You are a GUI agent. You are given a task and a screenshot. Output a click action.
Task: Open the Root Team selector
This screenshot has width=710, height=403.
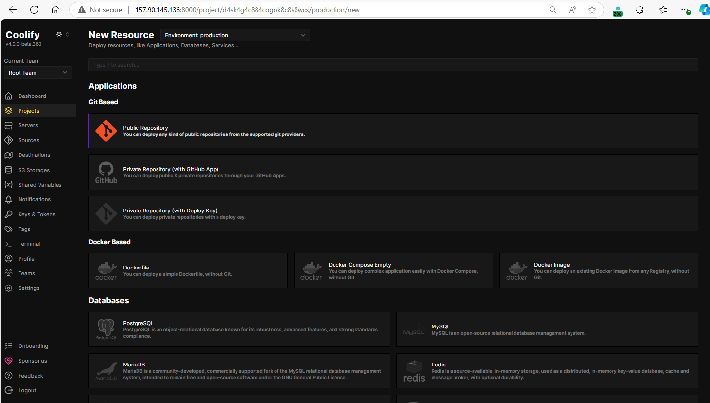point(38,72)
